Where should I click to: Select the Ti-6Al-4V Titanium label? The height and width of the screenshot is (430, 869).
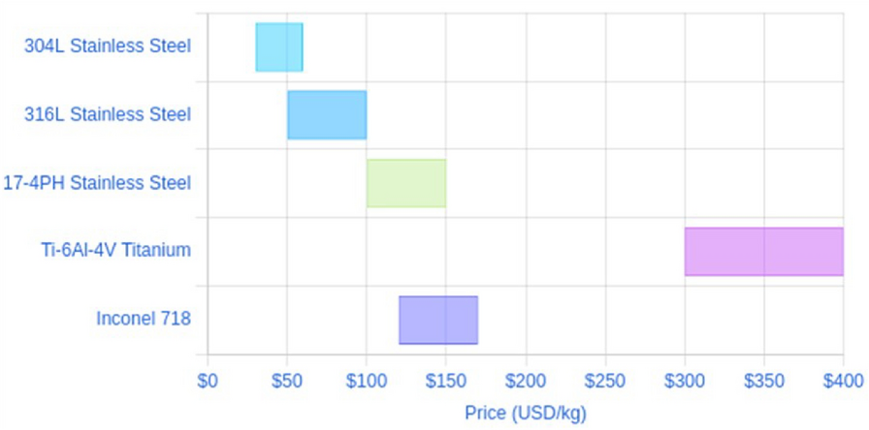click(115, 251)
